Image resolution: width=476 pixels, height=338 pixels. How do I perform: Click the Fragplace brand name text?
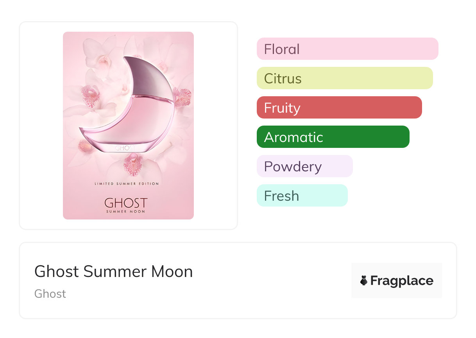tap(402, 280)
